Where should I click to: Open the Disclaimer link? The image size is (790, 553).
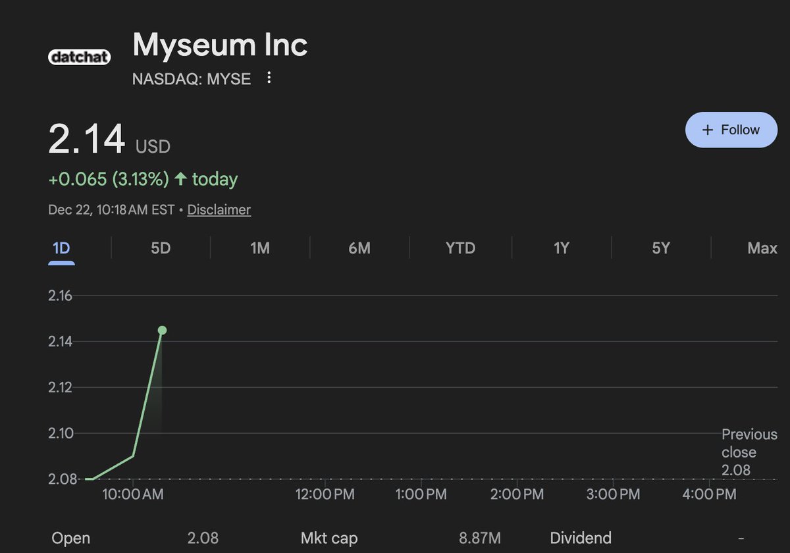[219, 210]
